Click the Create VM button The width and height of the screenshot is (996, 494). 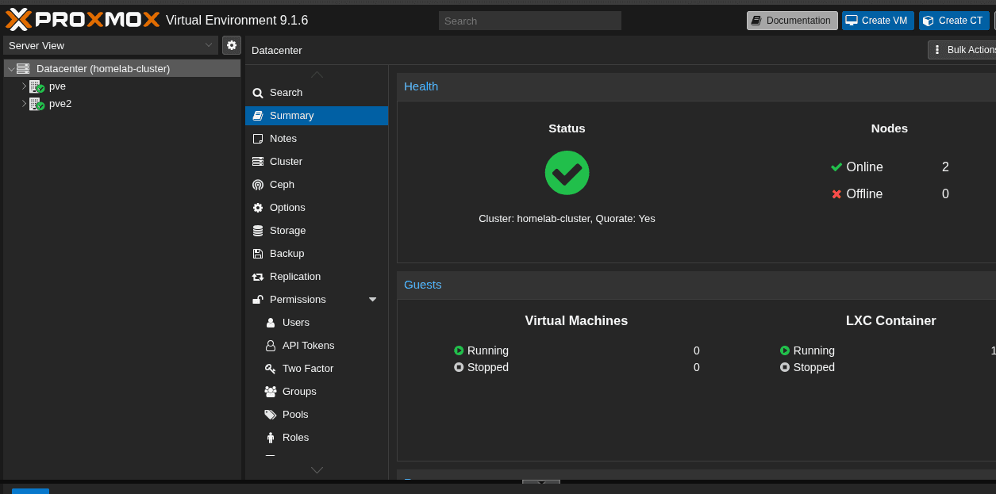pos(878,20)
